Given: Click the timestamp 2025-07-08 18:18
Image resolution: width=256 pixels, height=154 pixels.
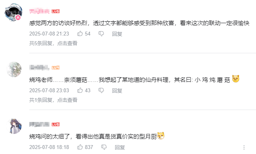Looking at the screenshot, I should [49, 147].
